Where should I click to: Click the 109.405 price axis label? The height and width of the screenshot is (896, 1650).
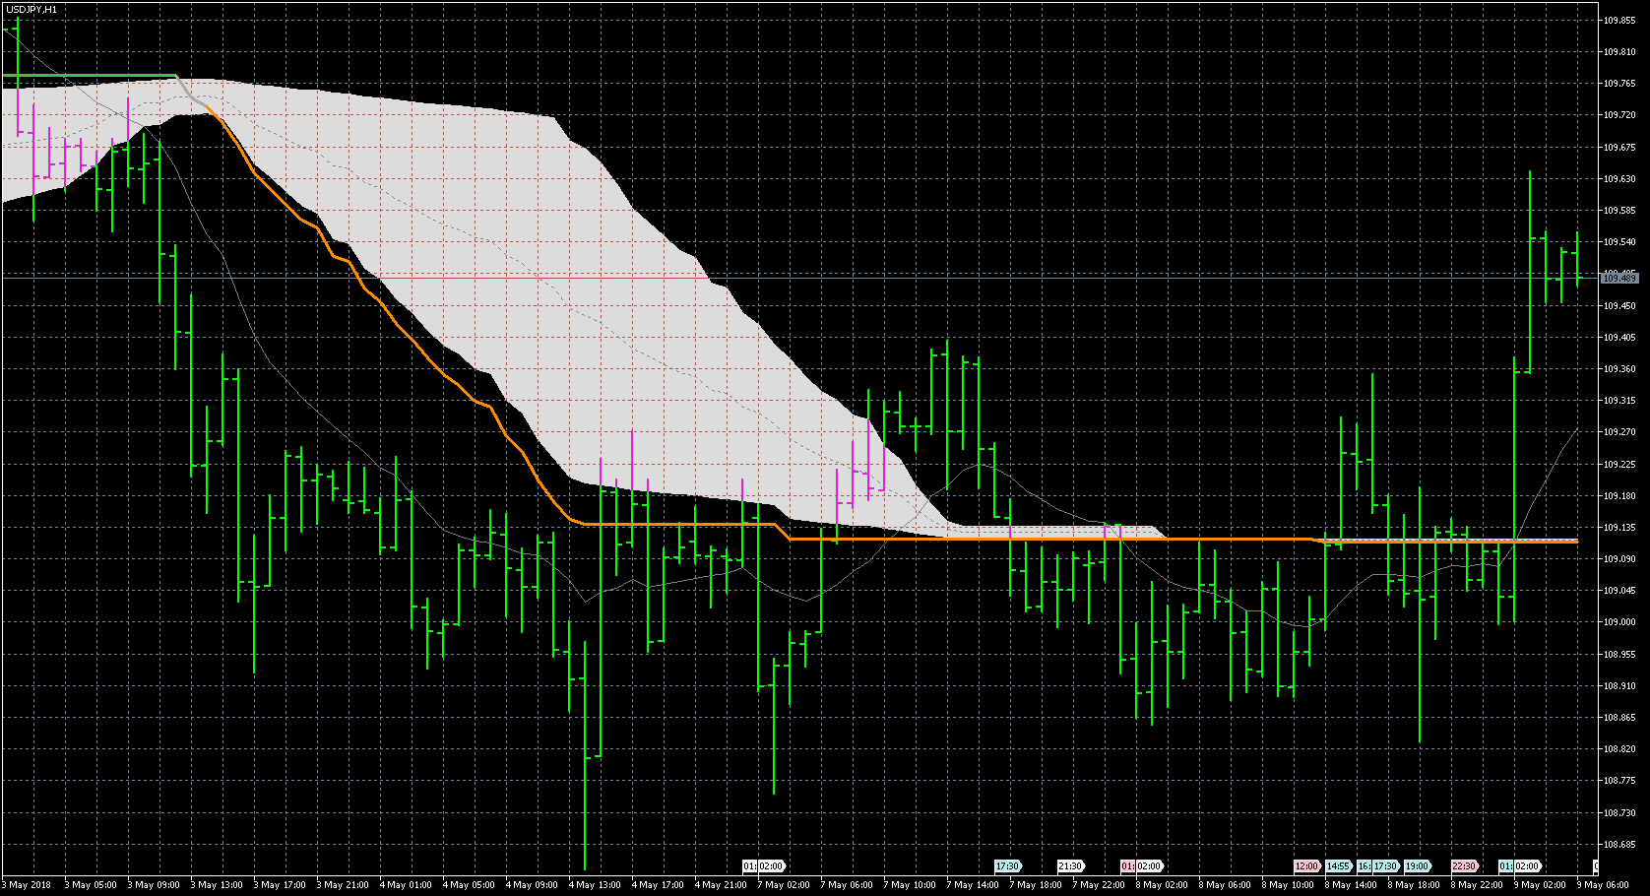[x=1619, y=338]
